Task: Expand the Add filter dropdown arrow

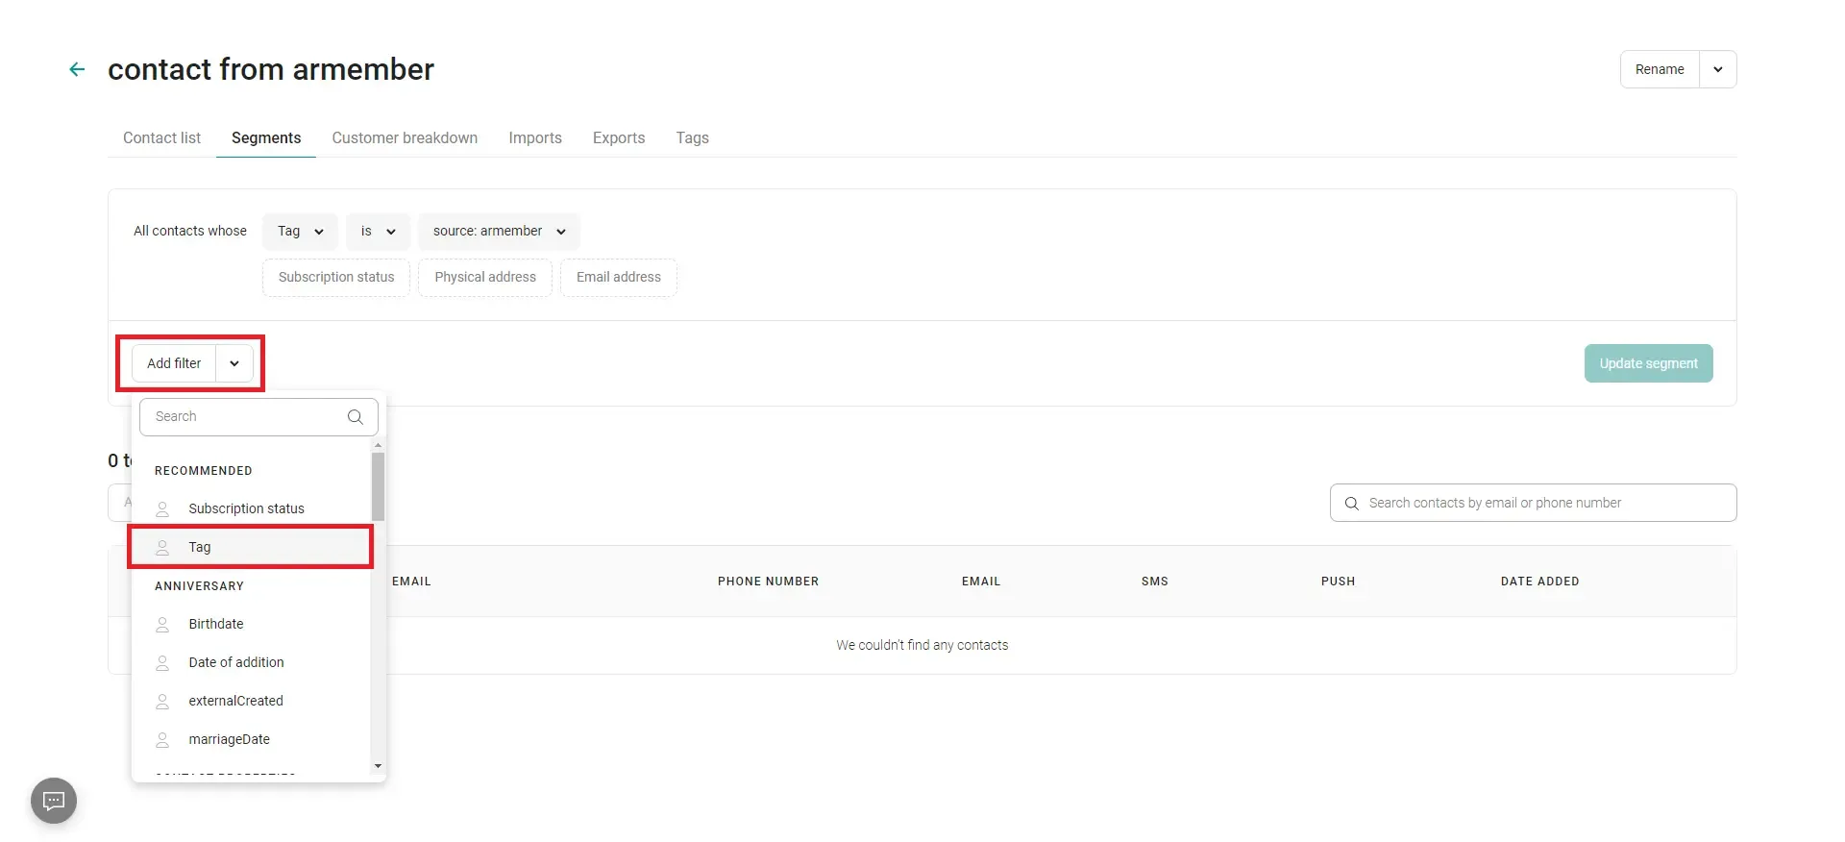Action: point(234,363)
